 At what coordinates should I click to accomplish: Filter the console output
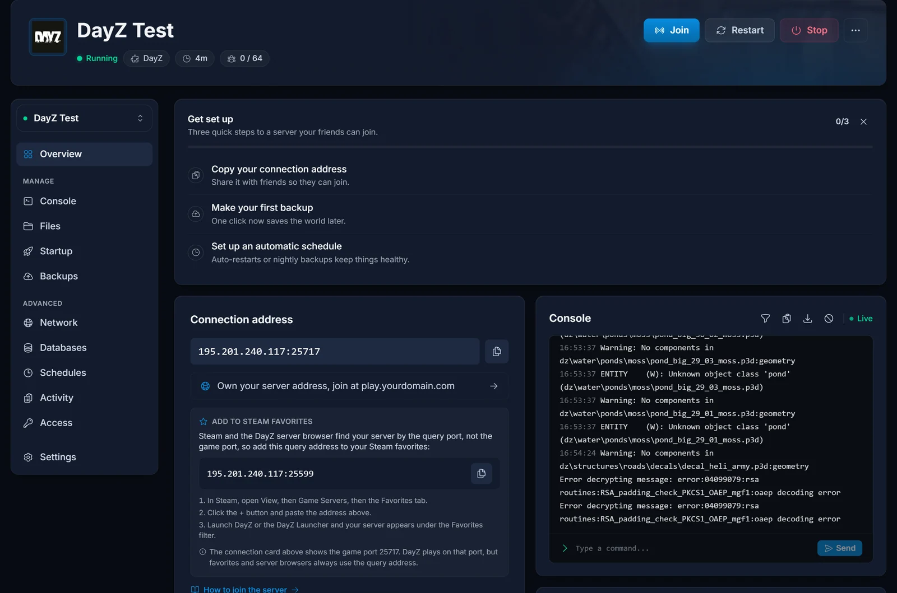click(765, 319)
